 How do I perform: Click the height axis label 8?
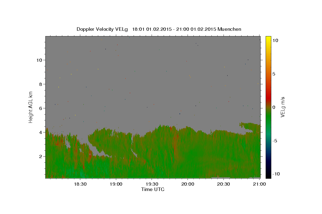tap(41, 84)
